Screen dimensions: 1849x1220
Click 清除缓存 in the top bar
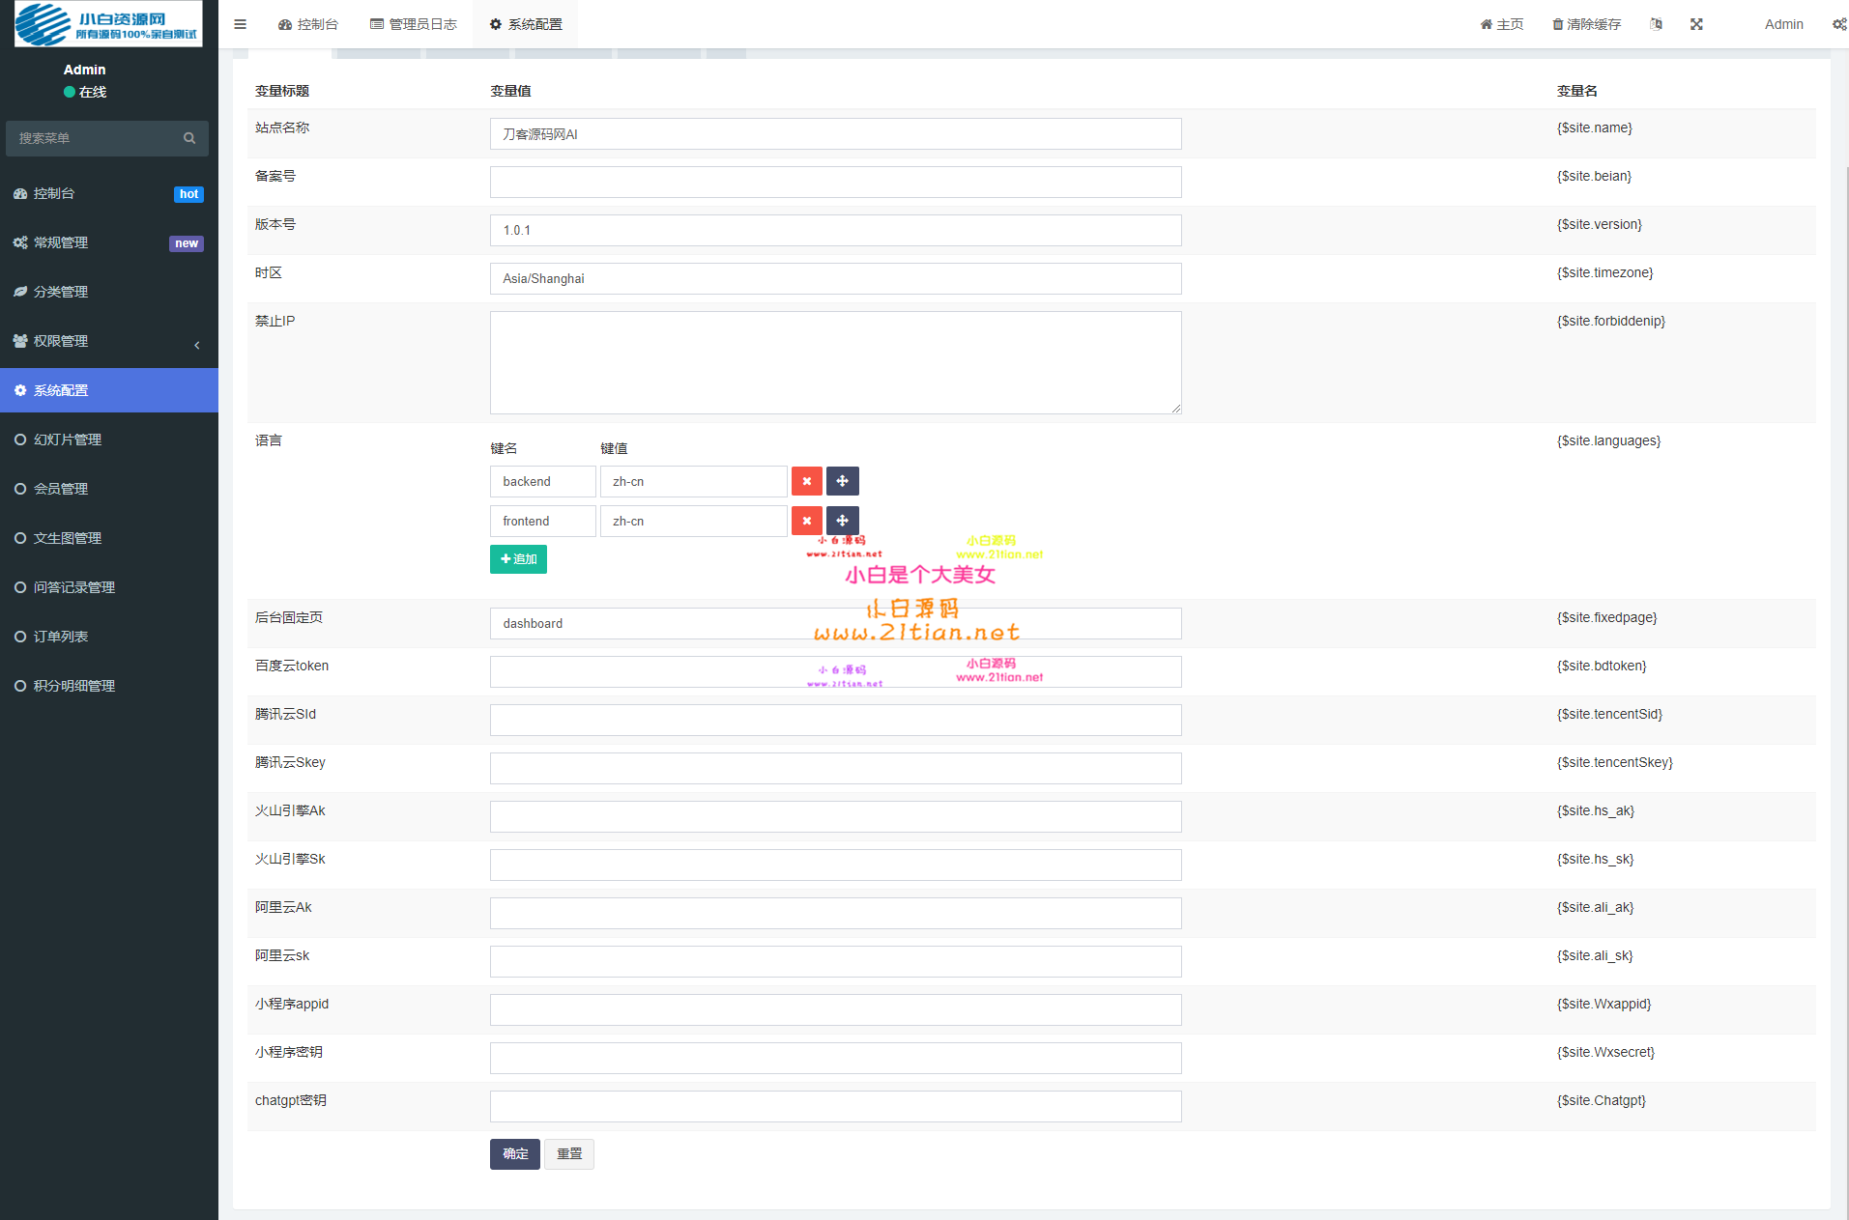(1586, 24)
